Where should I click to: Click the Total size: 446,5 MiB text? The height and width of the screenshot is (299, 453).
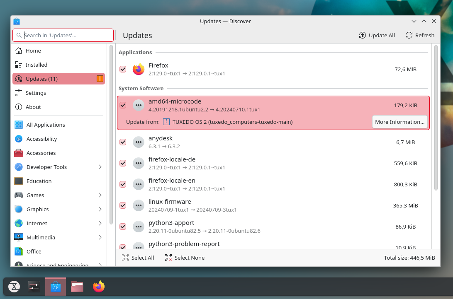(x=409, y=258)
